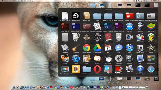This screenshot has height=90, width=161.
Task: Open the Edit menu
Action: tap(15, 1)
